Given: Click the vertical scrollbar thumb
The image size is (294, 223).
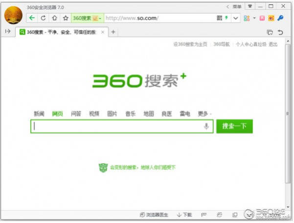Looking at the screenshot, I should (x=288, y=114).
